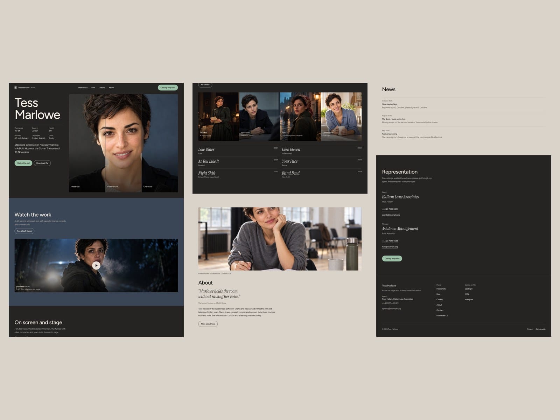Open the Television credit image card

(259, 117)
